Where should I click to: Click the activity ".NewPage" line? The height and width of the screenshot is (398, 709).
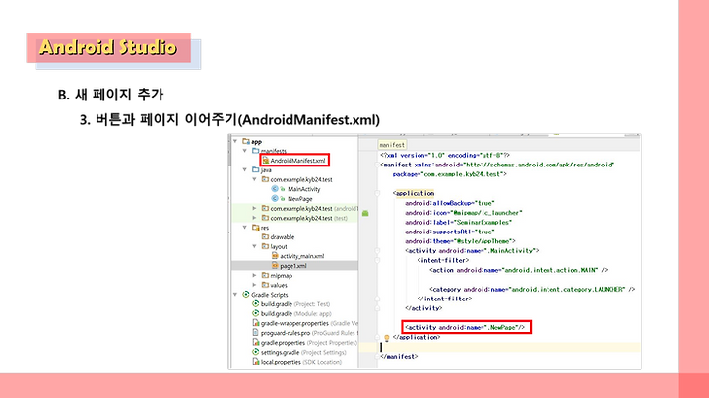point(465,327)
